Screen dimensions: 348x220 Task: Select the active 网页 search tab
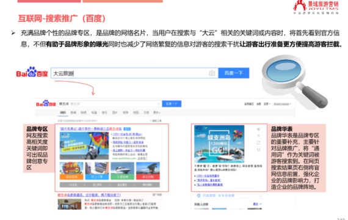point(63,112)
